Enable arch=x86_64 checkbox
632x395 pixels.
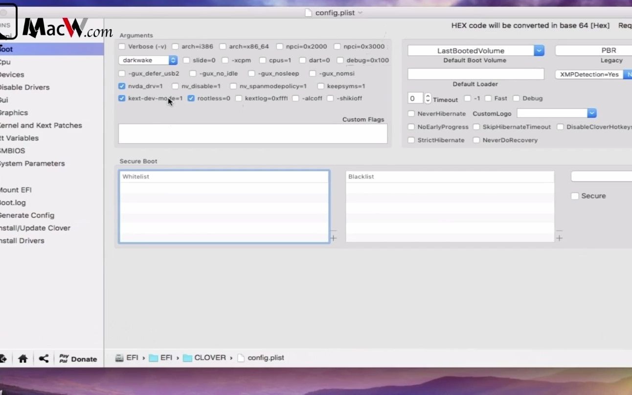point(223,46)
